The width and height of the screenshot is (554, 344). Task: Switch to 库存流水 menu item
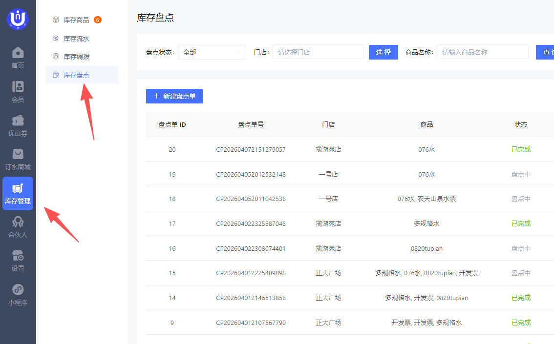(76, 39)
